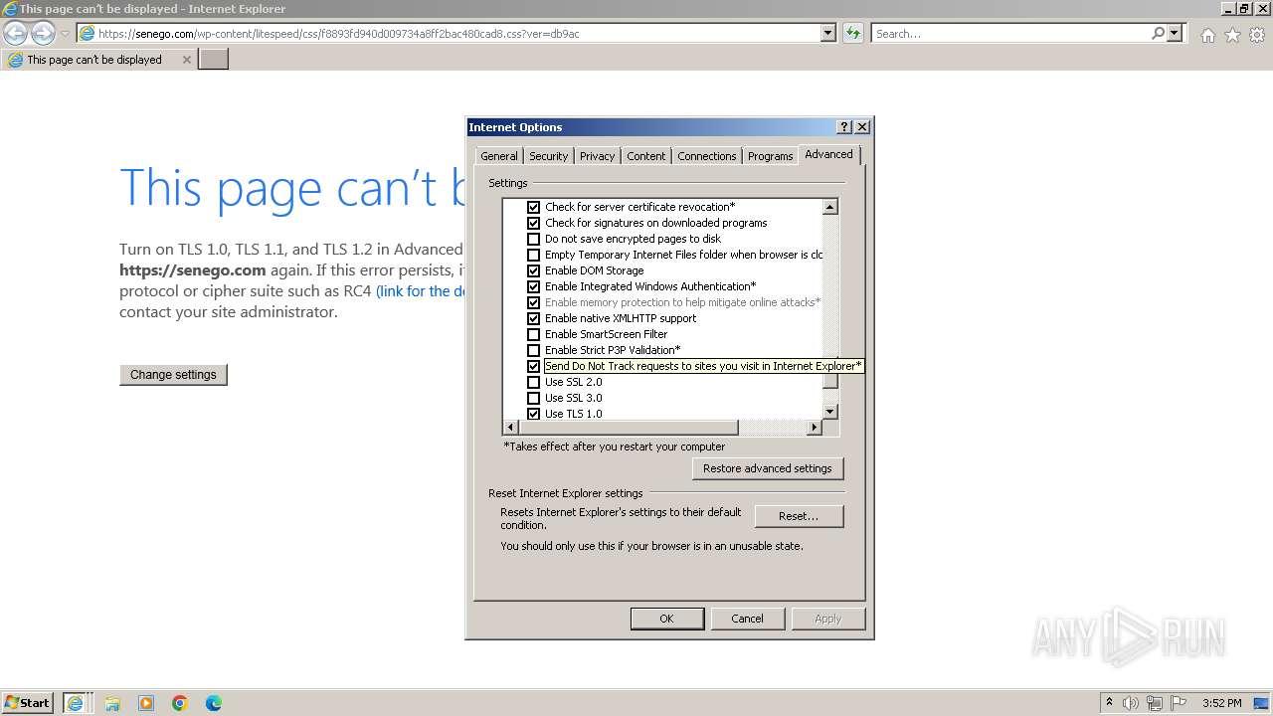Enable 'Empty Temporary Internet Files folder' checkbox

(533, 255)
